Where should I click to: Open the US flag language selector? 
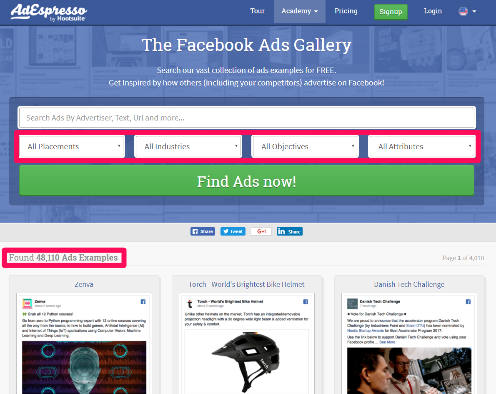tap(467, 11)
